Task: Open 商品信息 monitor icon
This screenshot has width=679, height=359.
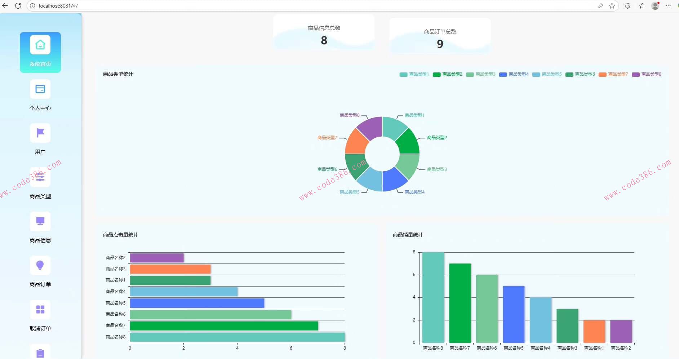Action: click(x=40, y=221)
